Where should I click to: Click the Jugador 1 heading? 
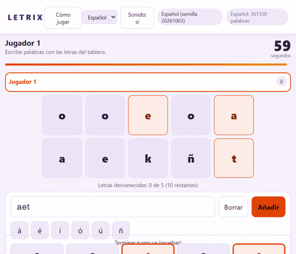[23, 43]
